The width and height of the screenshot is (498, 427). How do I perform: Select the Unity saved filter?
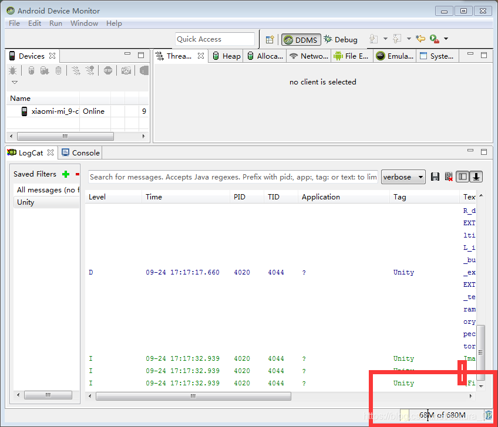(x=46, y=202)
